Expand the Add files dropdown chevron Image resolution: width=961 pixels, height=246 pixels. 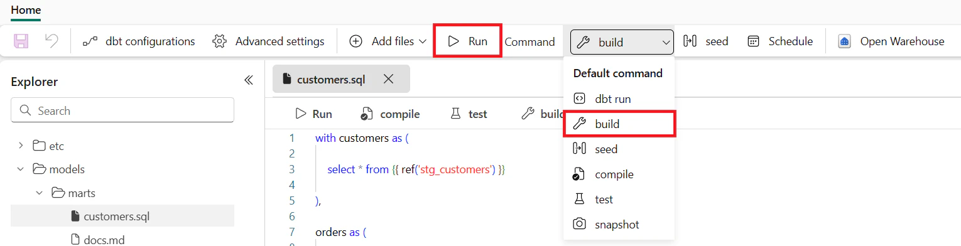coord(422,41)
